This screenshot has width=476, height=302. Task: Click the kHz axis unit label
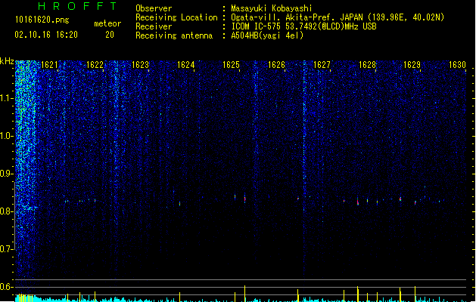[x=7, y=61]
